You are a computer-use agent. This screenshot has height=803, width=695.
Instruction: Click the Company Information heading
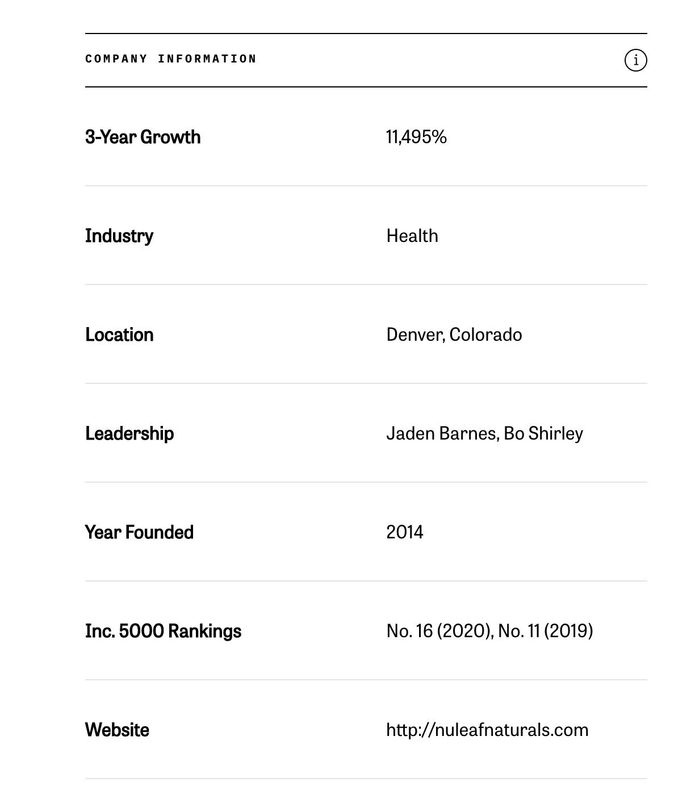171,59
